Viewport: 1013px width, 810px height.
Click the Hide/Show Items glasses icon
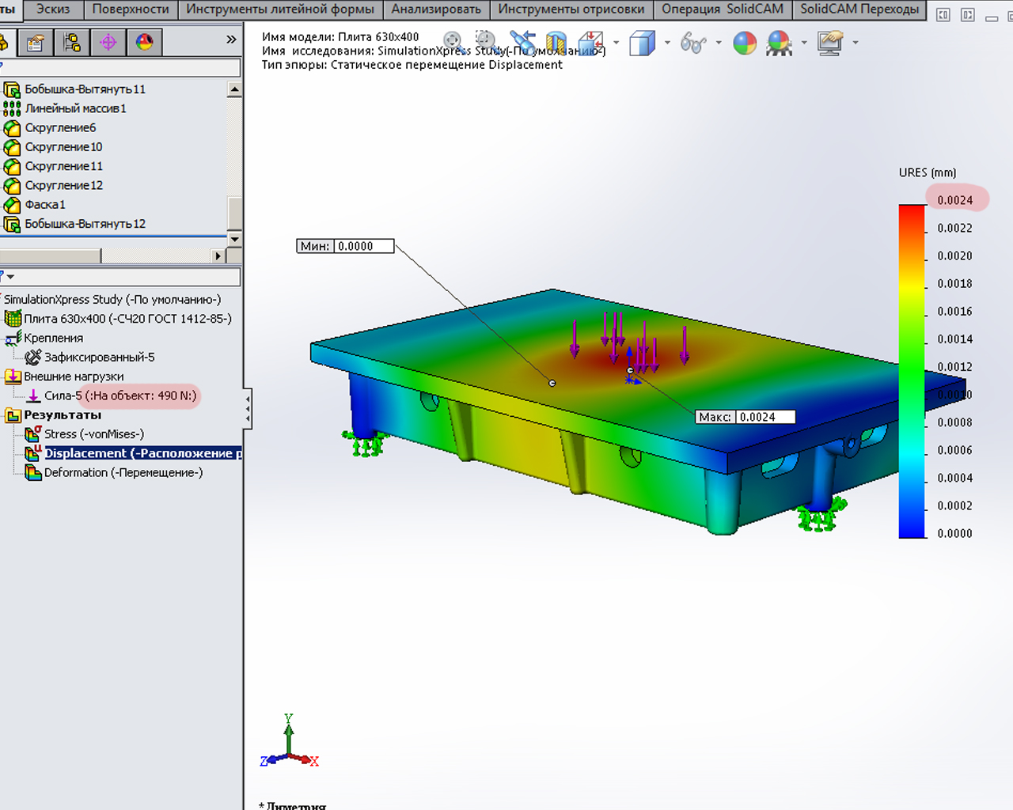[x=693, y=44]
